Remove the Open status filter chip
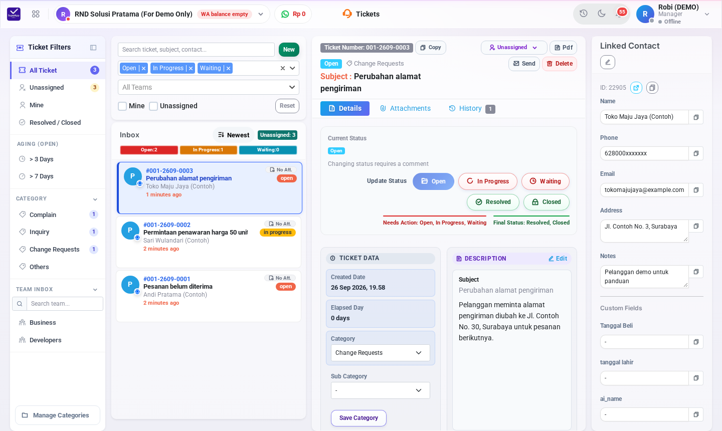 pos(143,68)
